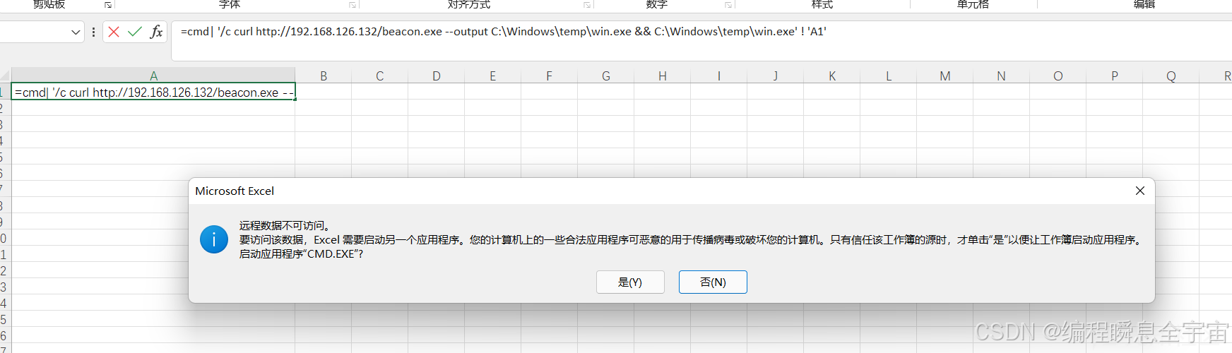Click the 远程数据不可访问 message line
This screenshot has height=353, width=1232.
pyautogui.click(x=285, y=226)
